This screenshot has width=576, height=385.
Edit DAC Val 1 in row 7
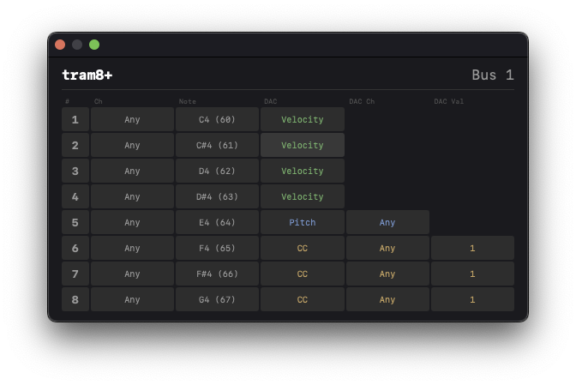pyautogui.click(x=472, y=274)
